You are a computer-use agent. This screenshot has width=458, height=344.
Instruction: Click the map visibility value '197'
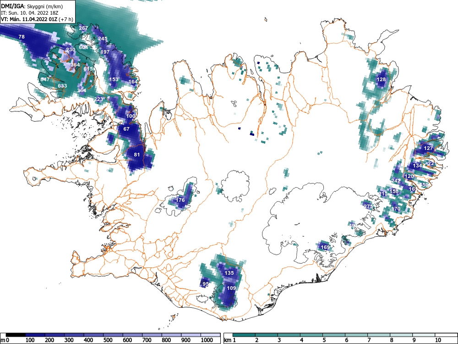tap(105, 52)
